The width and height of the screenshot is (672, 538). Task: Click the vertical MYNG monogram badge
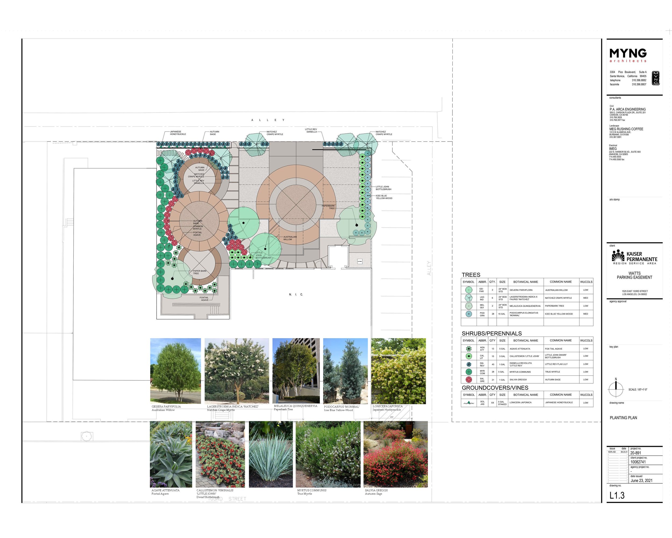coord(656,78)
